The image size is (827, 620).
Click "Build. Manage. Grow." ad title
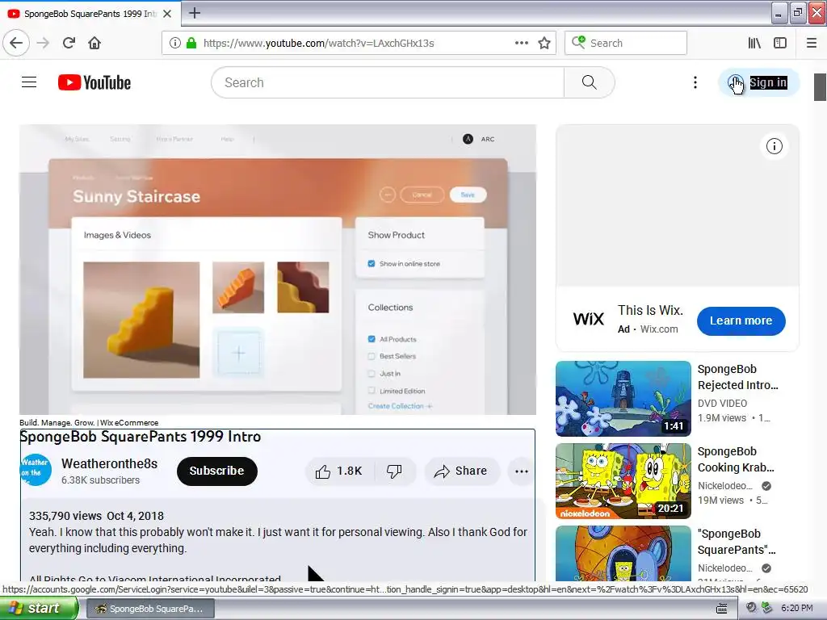89,423
